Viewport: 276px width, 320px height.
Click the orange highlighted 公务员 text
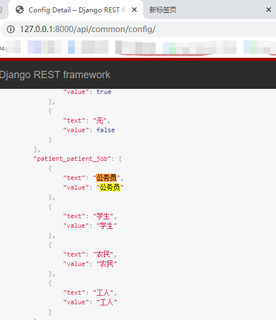tap(106, 178)
